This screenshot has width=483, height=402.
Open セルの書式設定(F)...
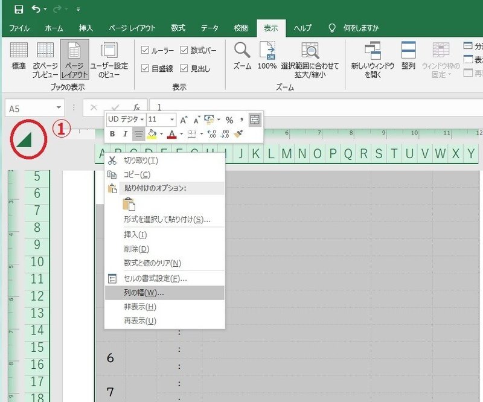tap(164, 279)
